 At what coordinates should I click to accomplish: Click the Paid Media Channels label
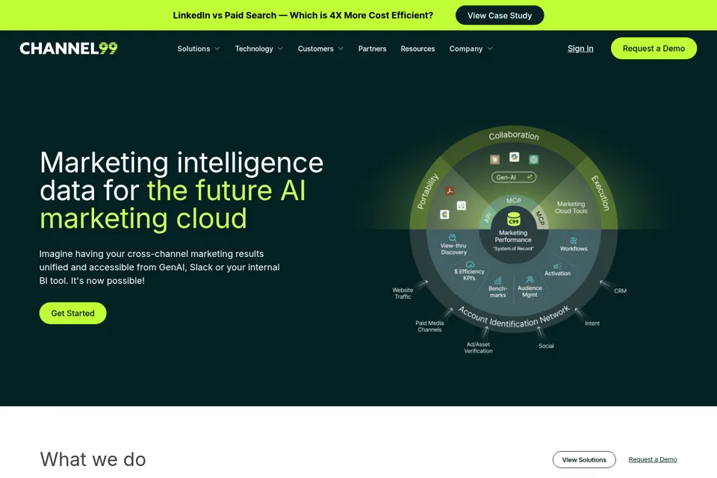pyautogui.click(x=429, y=326)
